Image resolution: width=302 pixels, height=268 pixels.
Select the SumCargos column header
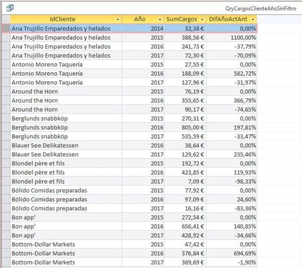click(x=182, y=19)
